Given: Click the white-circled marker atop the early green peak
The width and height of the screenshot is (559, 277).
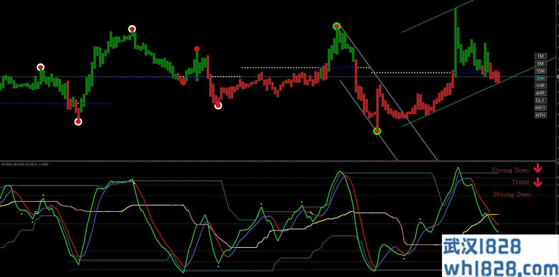Looking at the screenshot, I should coord(132,29).
